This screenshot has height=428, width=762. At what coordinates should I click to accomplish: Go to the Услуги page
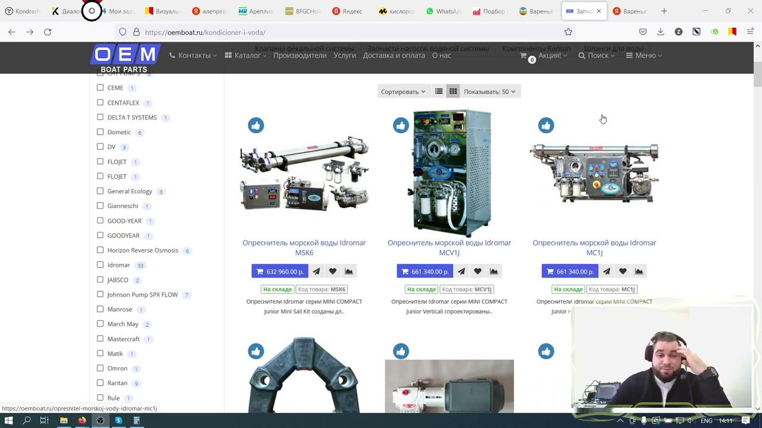tap(345, 55)
